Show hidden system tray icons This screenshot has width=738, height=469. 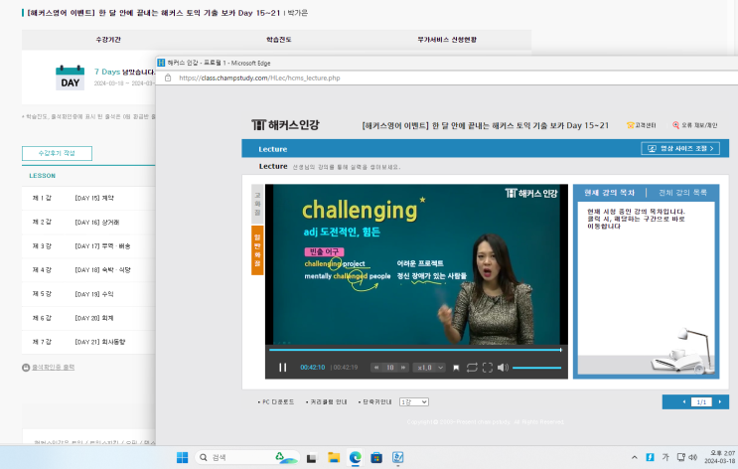tap(635, 457)
